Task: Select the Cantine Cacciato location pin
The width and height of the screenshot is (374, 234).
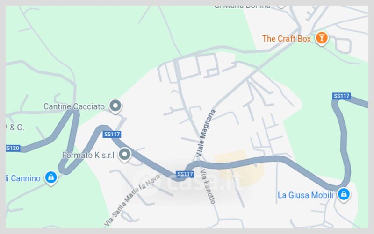Action: tap(115, 106)
